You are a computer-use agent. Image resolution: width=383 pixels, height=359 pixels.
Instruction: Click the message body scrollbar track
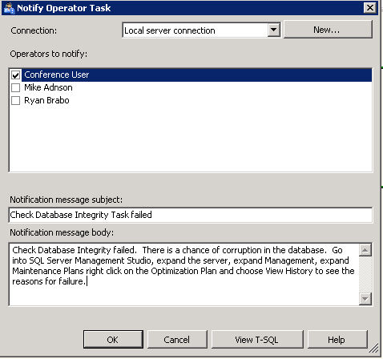pos(365,274)
